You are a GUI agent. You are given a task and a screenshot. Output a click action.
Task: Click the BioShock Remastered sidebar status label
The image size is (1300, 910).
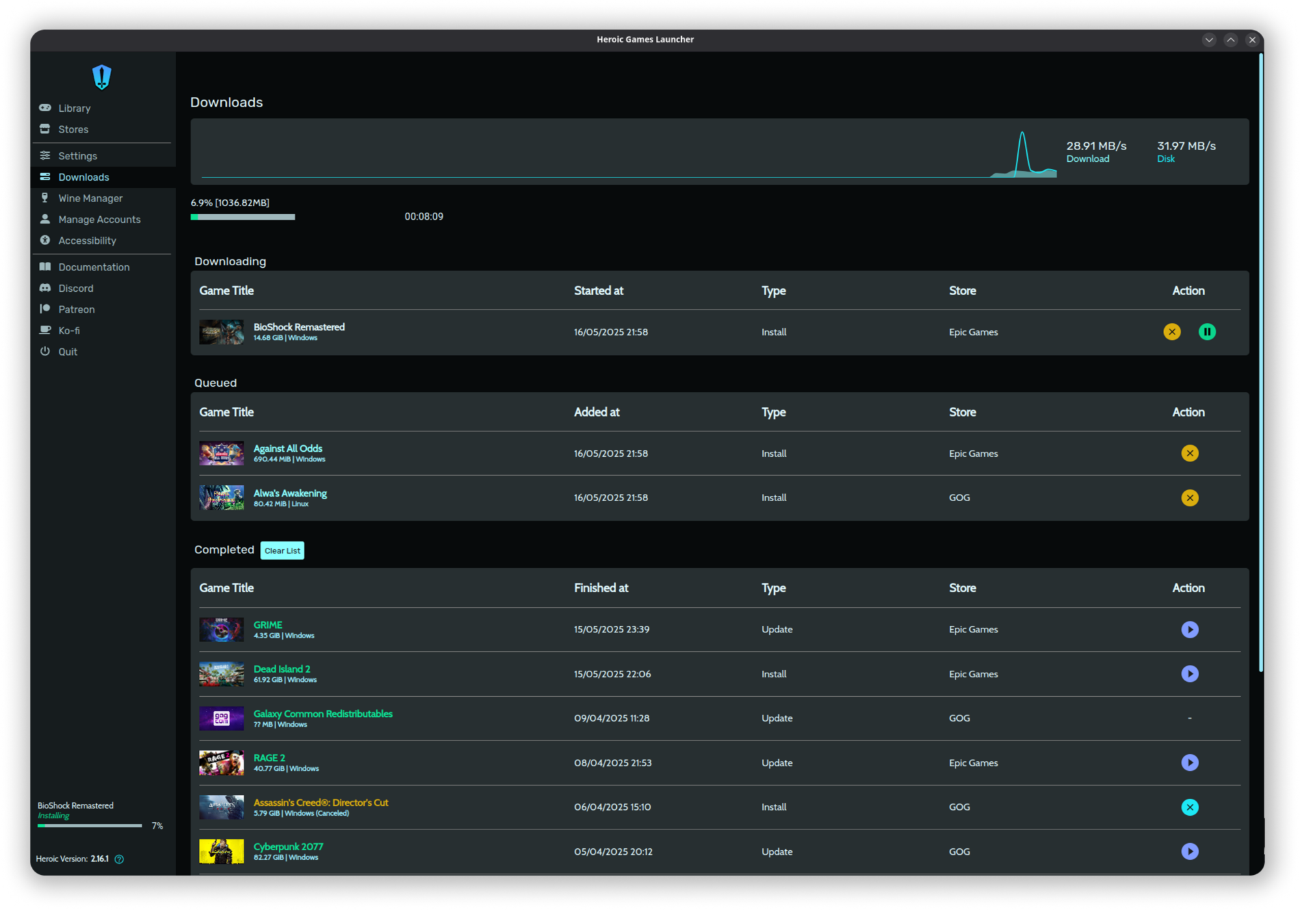[x=75, y=806]
